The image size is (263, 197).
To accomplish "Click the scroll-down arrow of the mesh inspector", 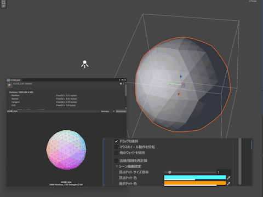I will coord(125,108).
